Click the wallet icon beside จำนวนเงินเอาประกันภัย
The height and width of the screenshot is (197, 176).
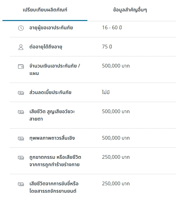[x=21, y=67]
